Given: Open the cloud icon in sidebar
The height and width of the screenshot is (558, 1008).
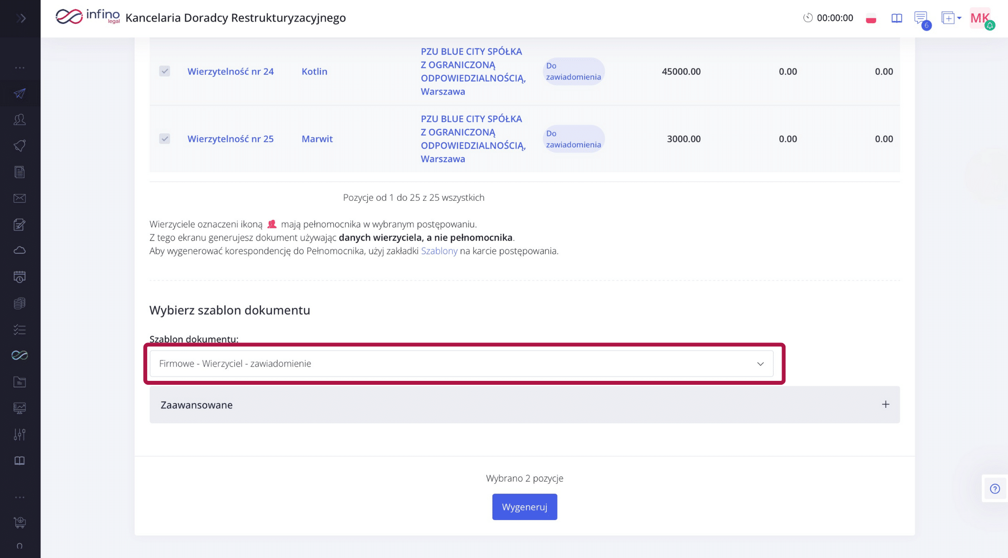Looking at the screenshot, I should 20,250.
